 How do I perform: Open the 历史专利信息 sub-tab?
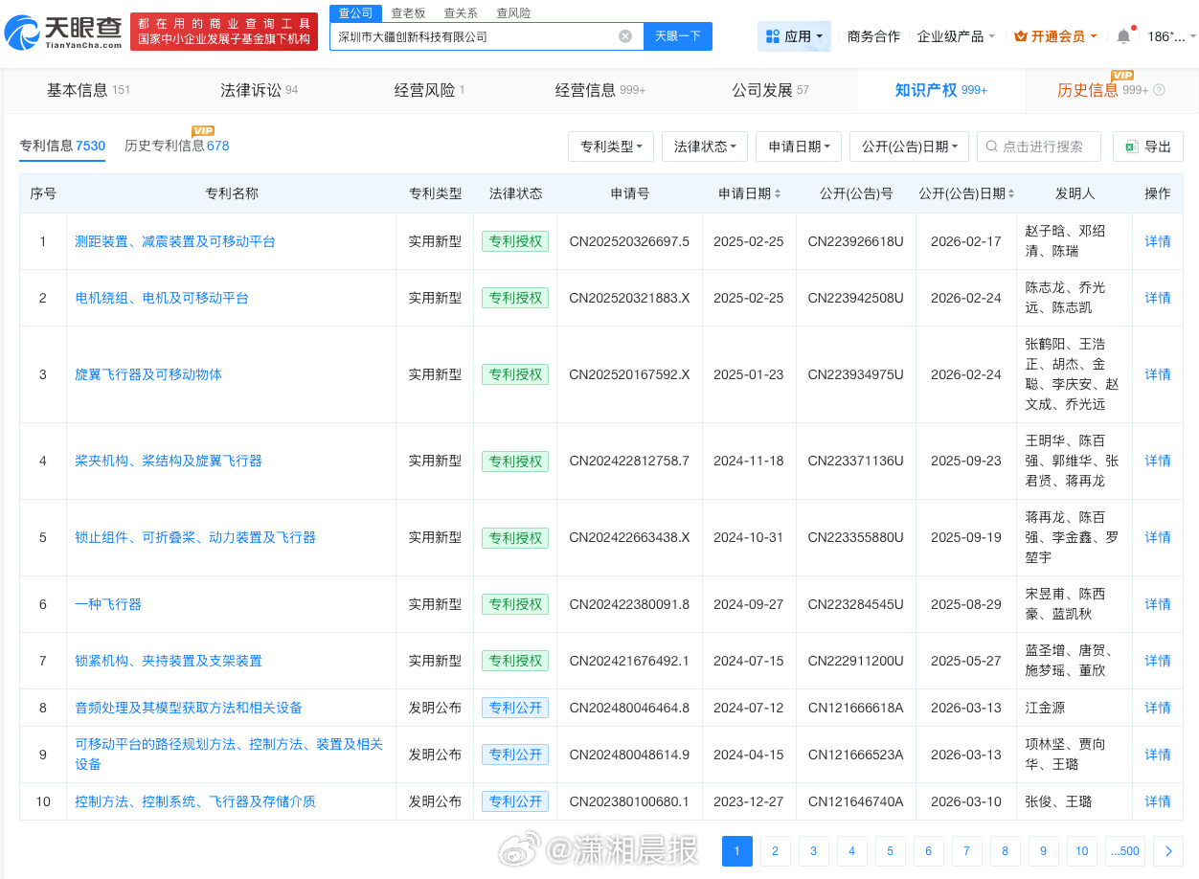176,146
